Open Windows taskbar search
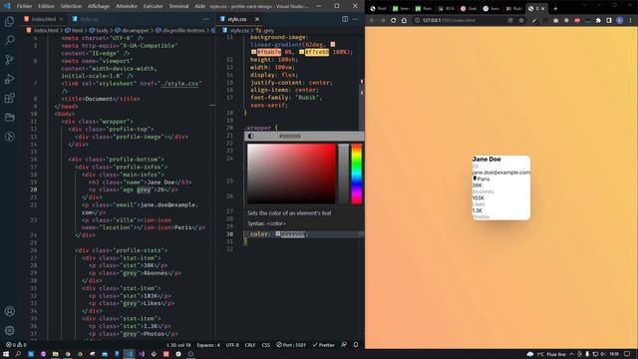The image size is (638, 359). coord(18,354)
